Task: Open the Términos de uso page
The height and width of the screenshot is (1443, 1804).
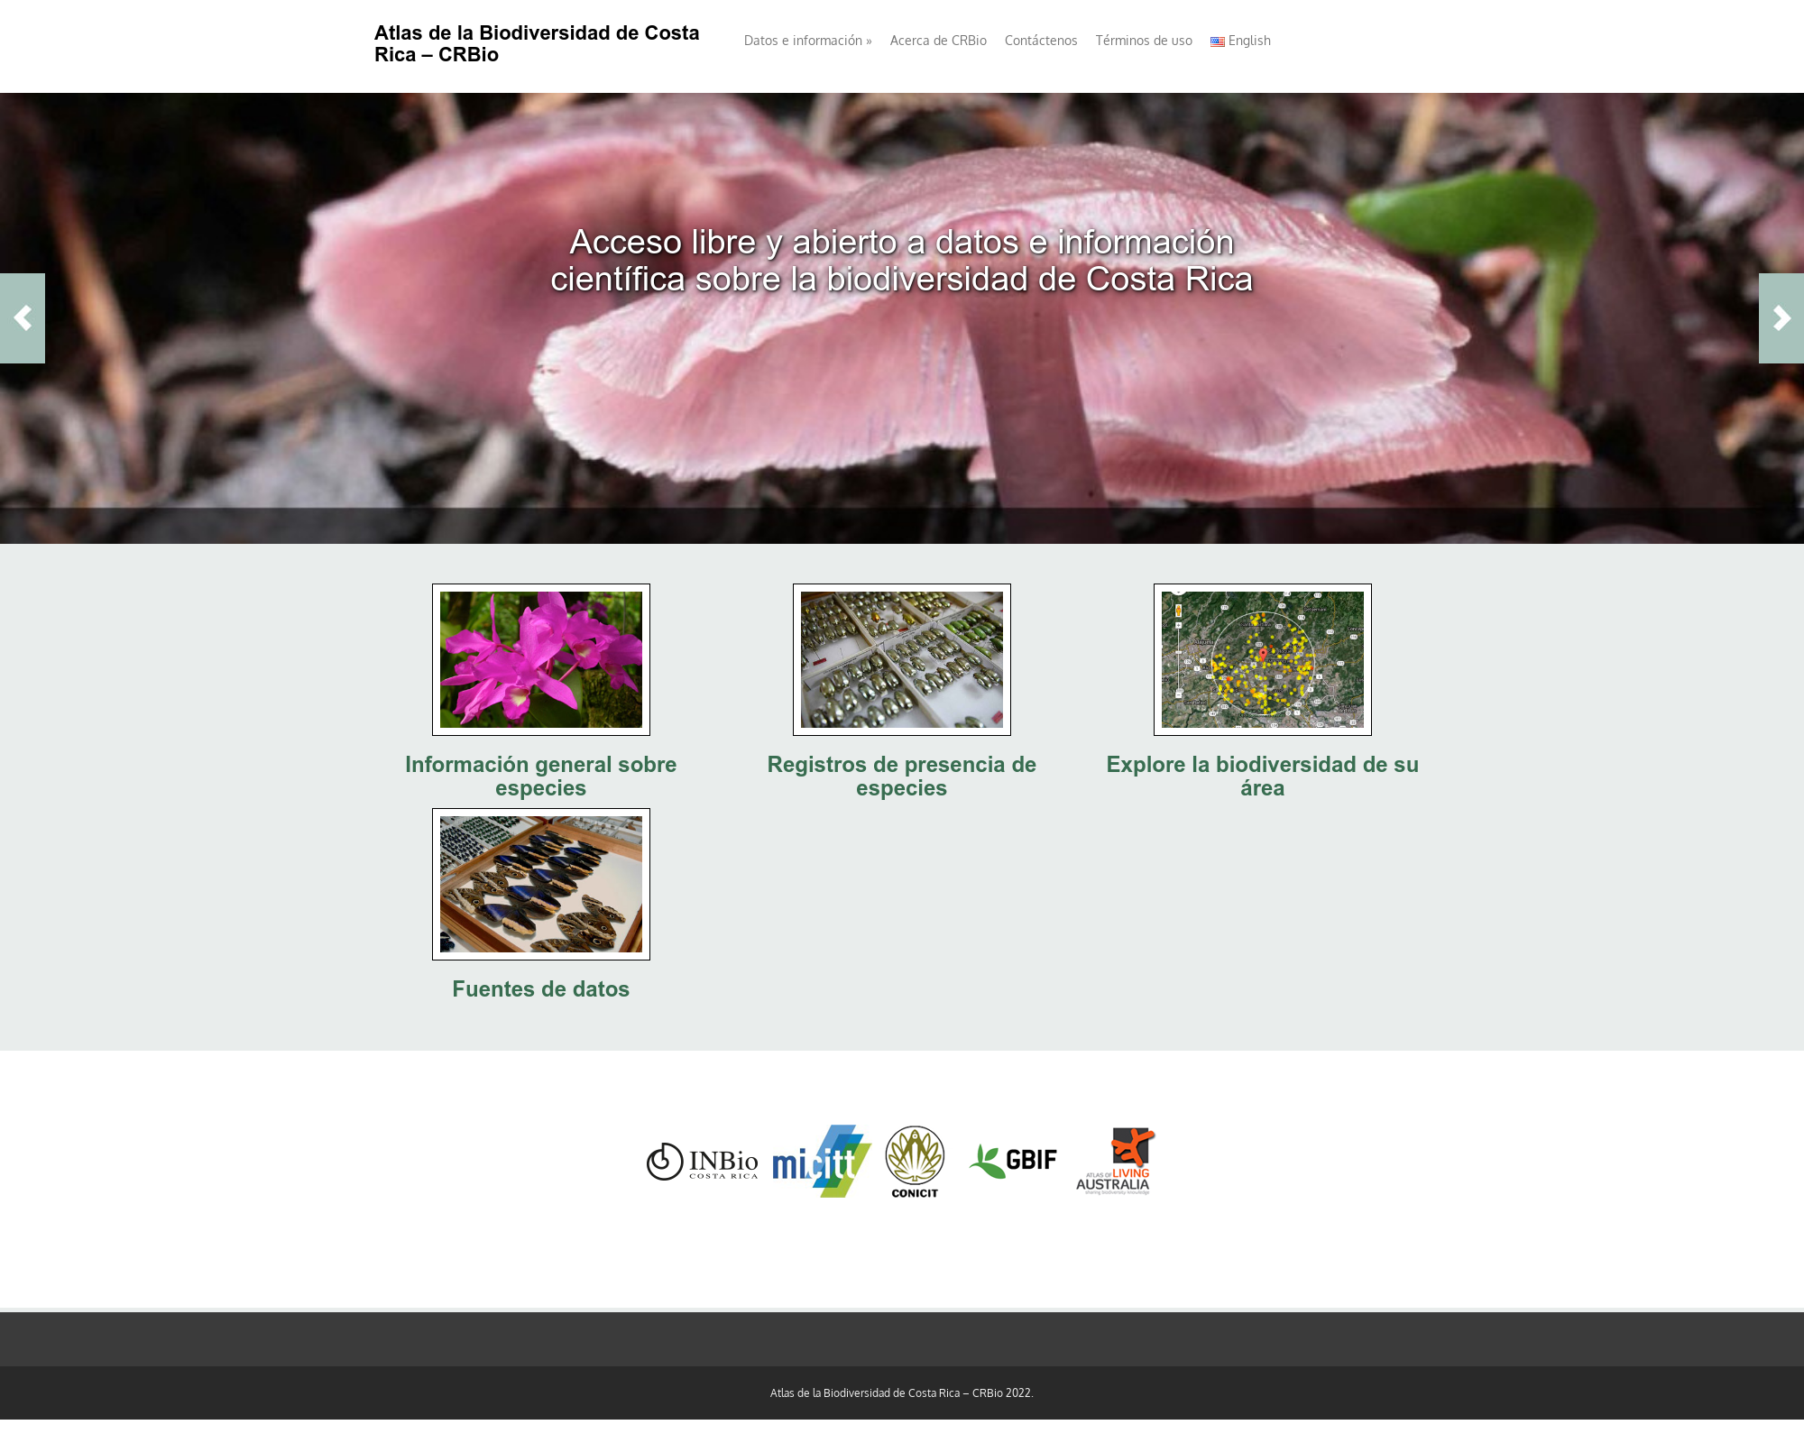Action: tap(1143, 41)
